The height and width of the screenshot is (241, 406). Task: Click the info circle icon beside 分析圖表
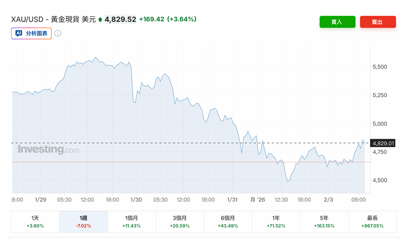(x=57, y=33)
